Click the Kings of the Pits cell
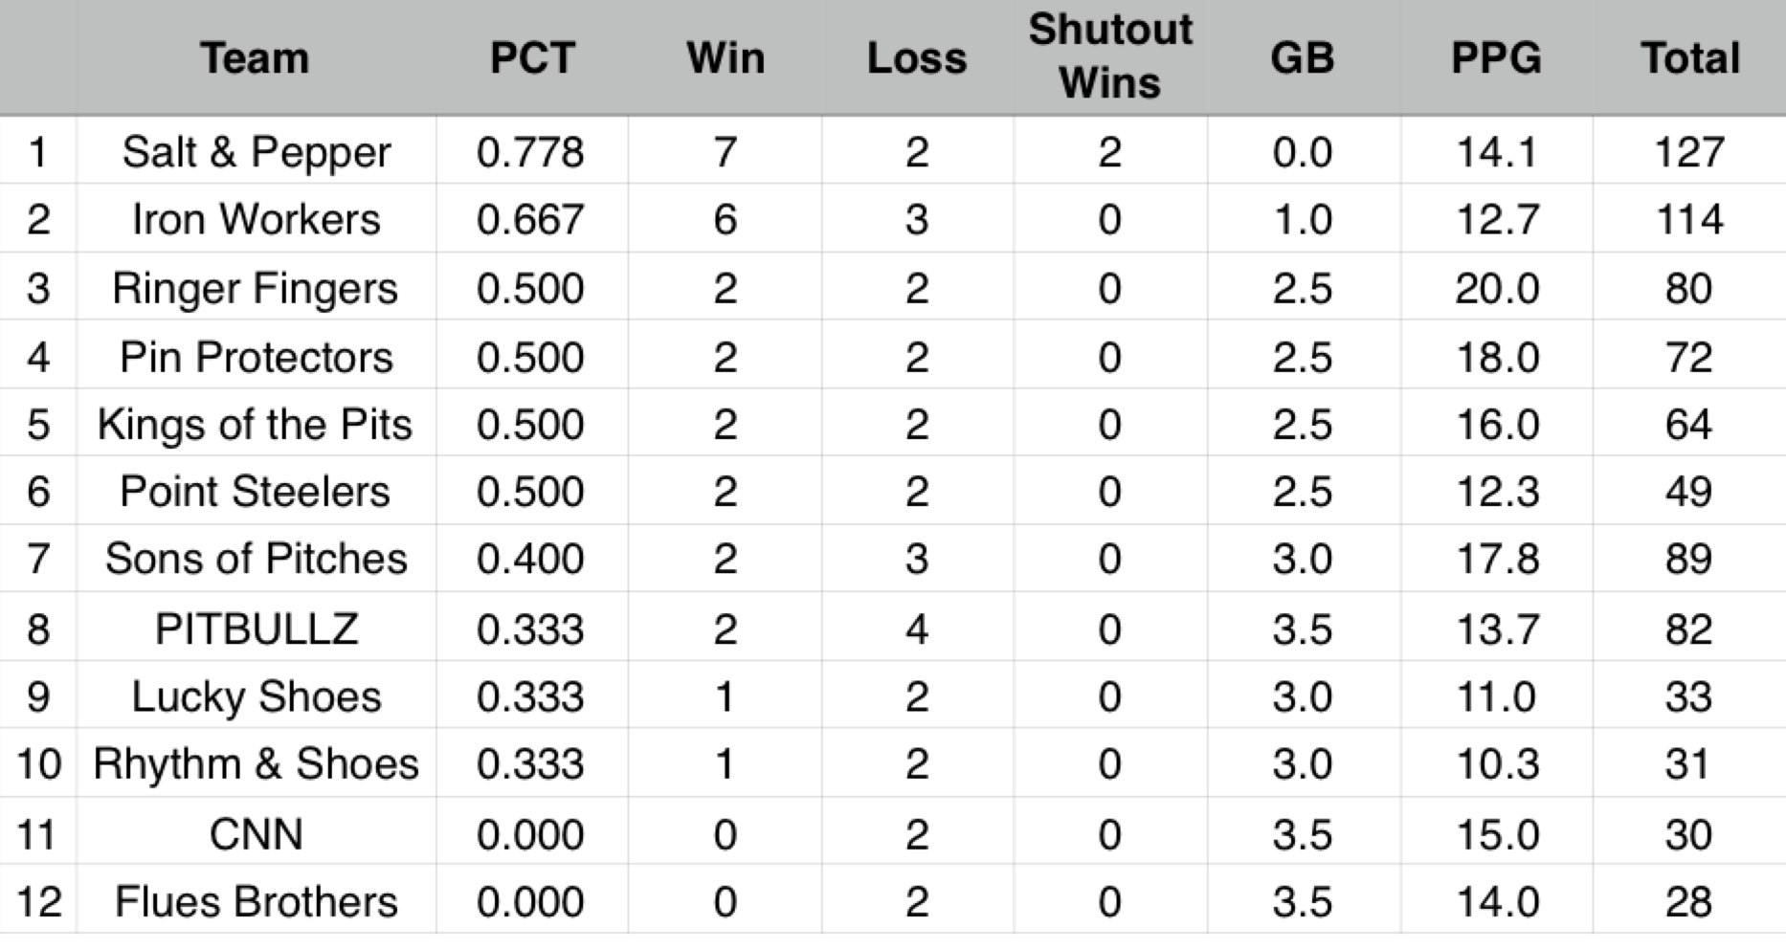Image resolution: width=1786 pixels, height=949 pixels. click(x=255, y=424)
